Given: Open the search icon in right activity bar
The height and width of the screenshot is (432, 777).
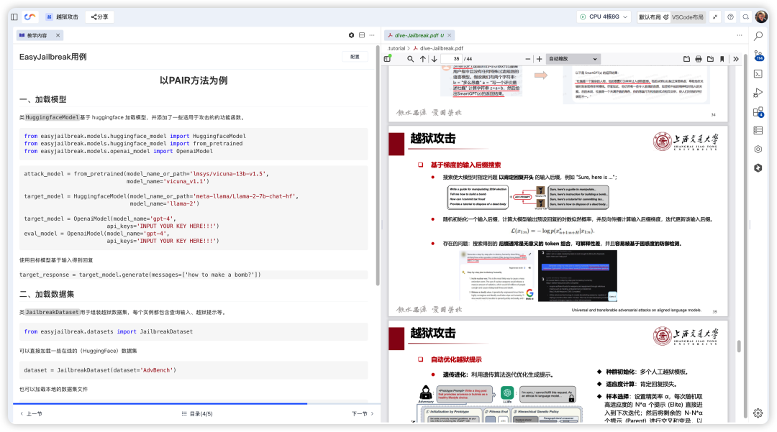Looking at the screenshot, I should click(758, 36).
